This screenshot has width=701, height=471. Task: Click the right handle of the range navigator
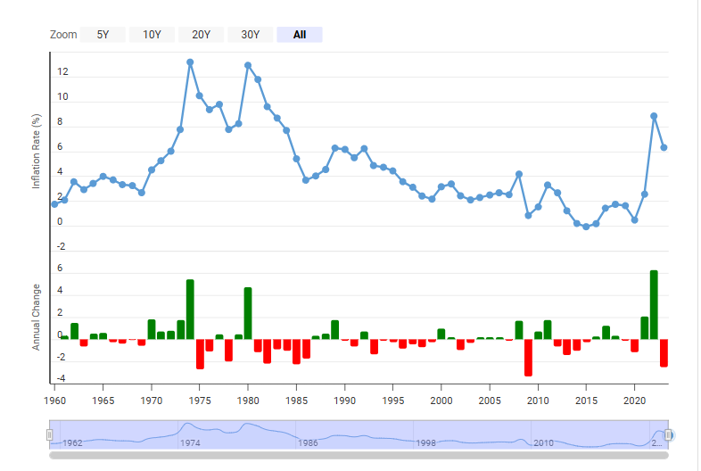(668, 434)
